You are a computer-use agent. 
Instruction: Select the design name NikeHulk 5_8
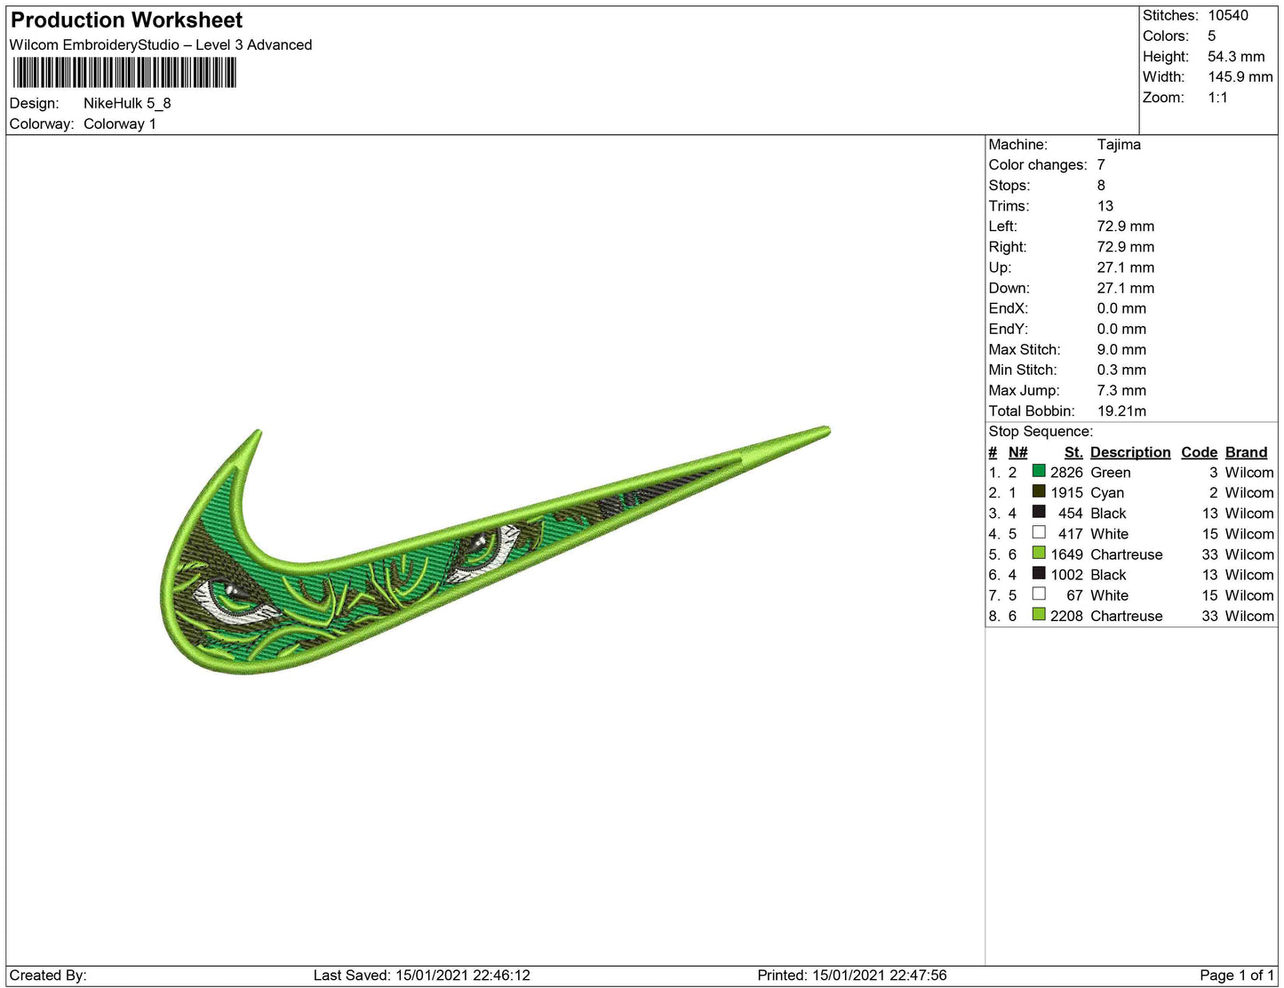click(x=127, y=103)
